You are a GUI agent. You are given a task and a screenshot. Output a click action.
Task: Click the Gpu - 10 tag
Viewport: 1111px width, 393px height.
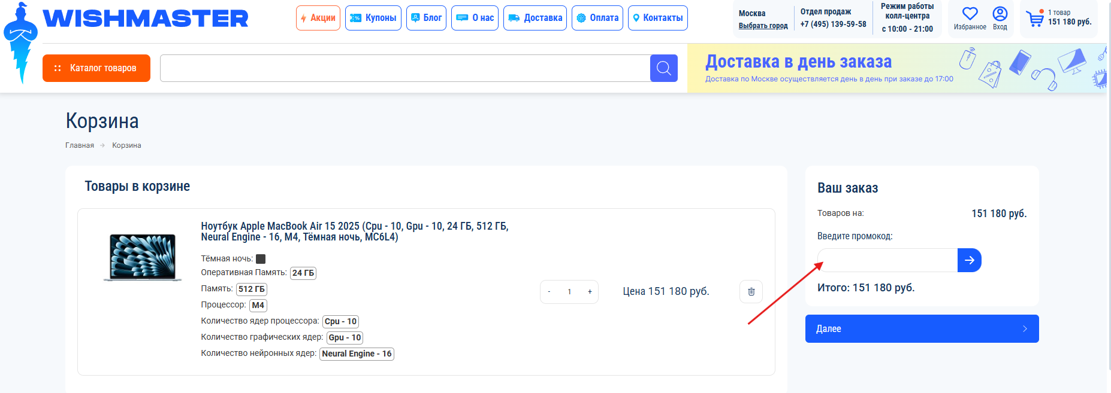[x=345, y=338]
